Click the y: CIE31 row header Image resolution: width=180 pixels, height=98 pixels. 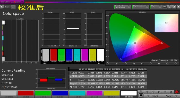73,76
